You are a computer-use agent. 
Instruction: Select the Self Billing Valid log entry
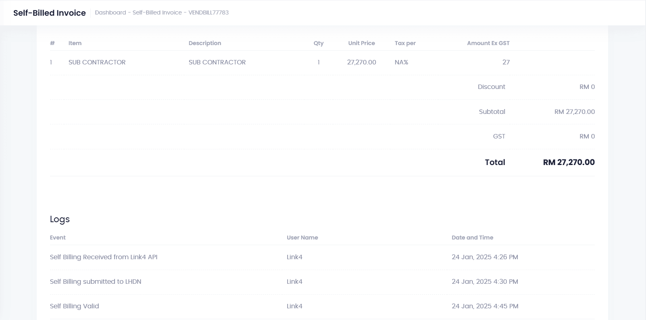click(74, 306)
